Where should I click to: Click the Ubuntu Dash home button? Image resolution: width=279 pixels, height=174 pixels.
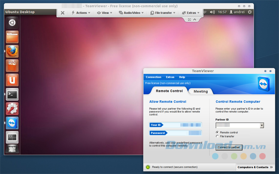12,23
